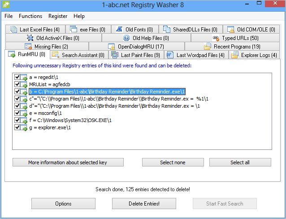Open the Help menu
The image size is (286, 219).
(x=79, y=16)
